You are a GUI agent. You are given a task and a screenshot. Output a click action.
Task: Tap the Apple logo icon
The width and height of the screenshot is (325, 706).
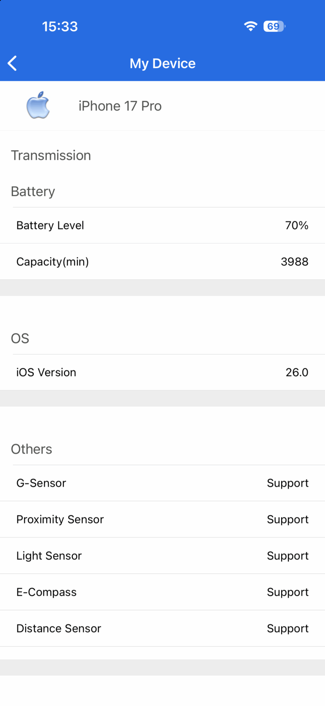tap(38, 105)
